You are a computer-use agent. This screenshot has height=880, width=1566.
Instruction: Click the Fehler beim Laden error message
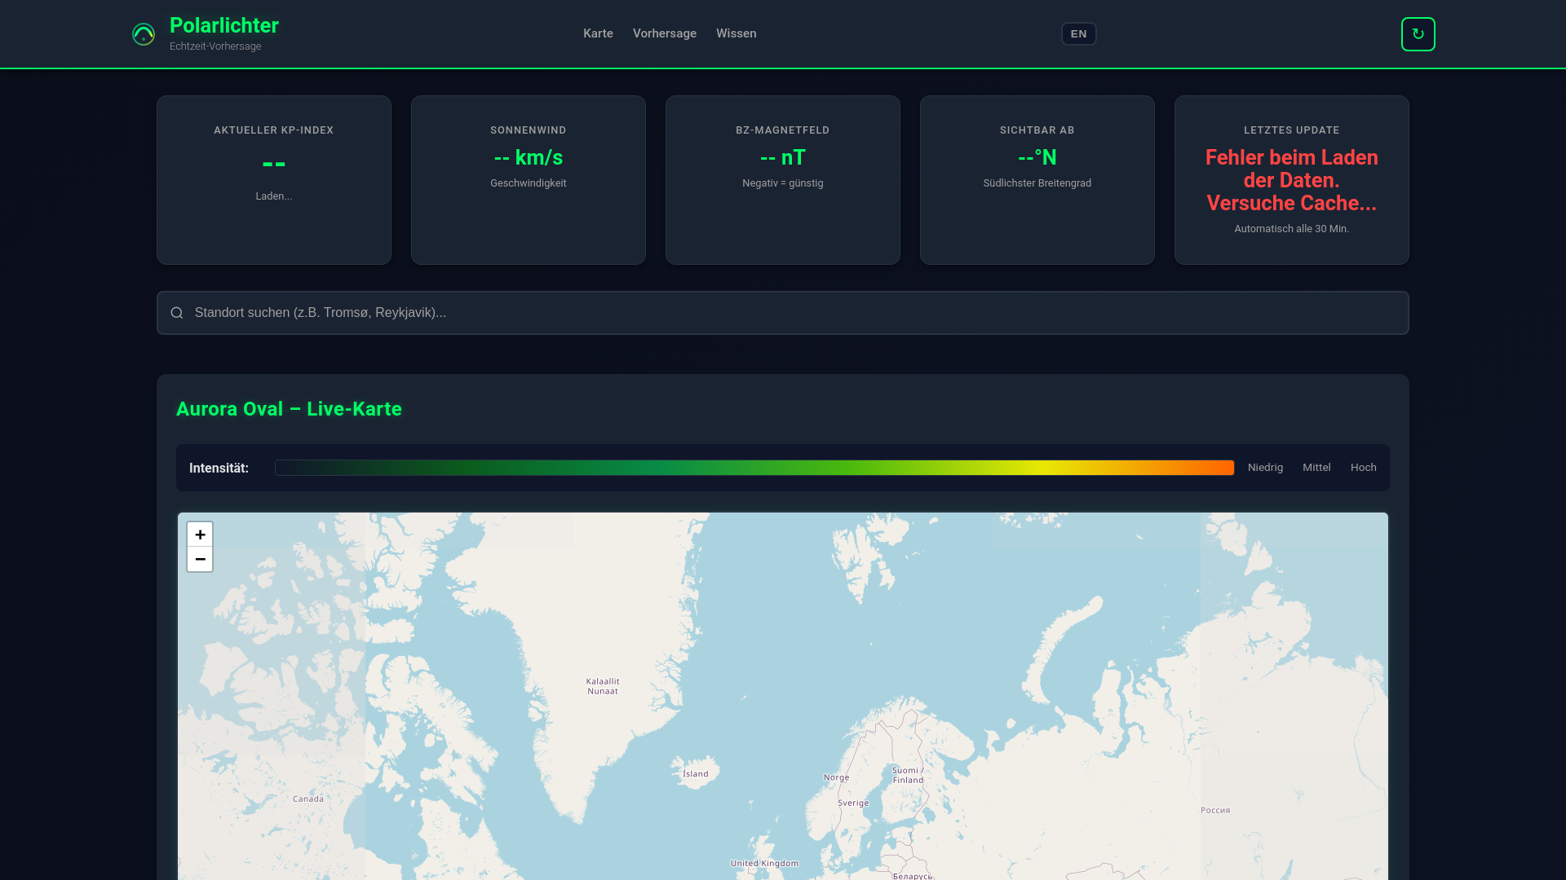[x=1292, y=180]
